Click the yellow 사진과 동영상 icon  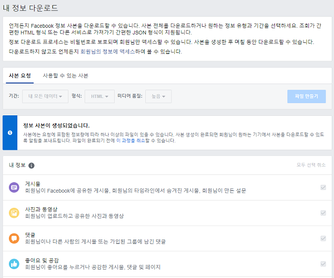coord(14,213)
